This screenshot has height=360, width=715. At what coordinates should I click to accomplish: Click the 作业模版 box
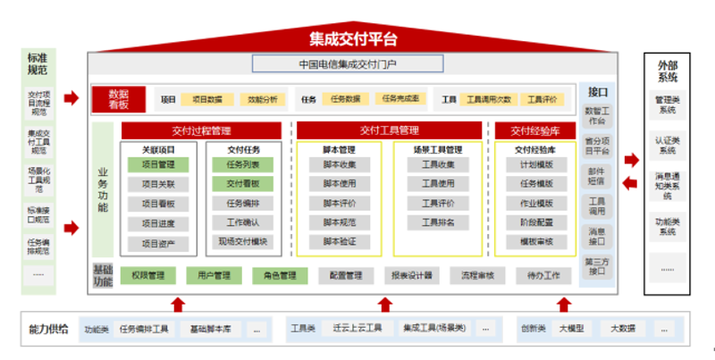pyautogui.click(x=536, y=204)
